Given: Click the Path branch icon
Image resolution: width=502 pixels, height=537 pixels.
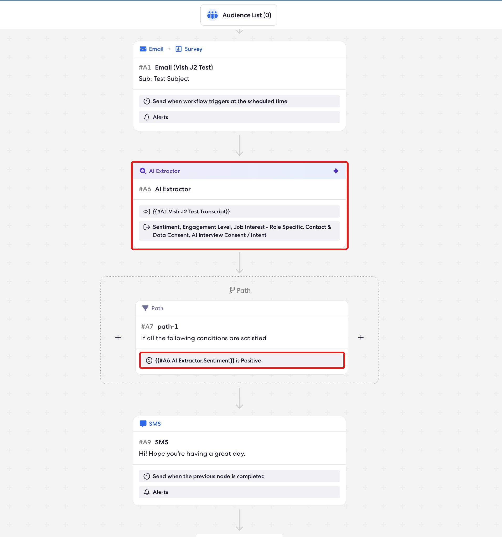Looking at the screenshot, I should 232,290.
